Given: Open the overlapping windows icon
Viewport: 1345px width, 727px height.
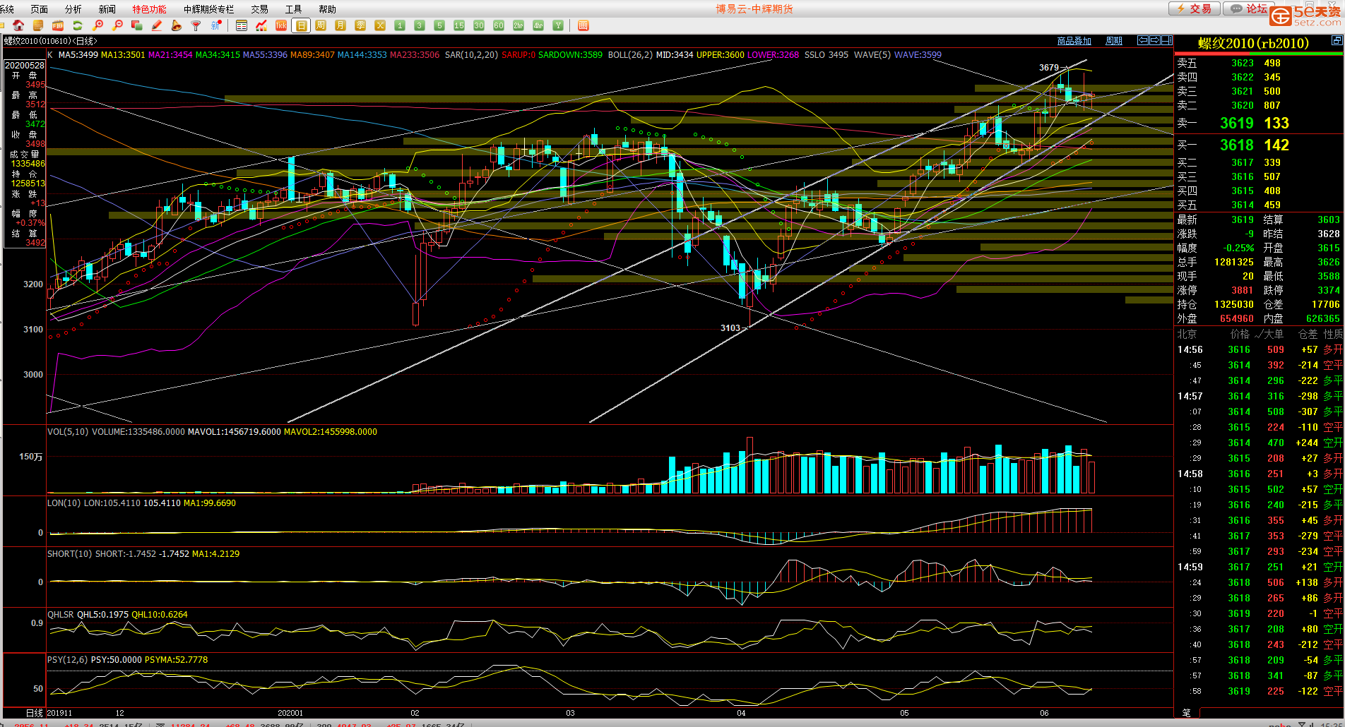Looking at the screenshot, I should point(137,25).
